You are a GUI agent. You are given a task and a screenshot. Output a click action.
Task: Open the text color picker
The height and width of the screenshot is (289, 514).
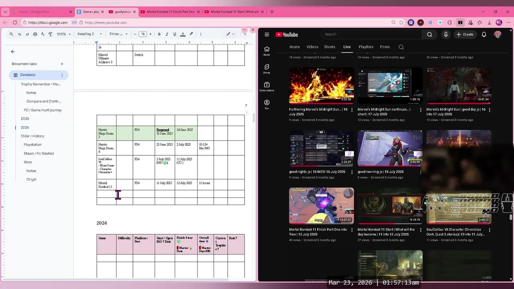(183, 34)
